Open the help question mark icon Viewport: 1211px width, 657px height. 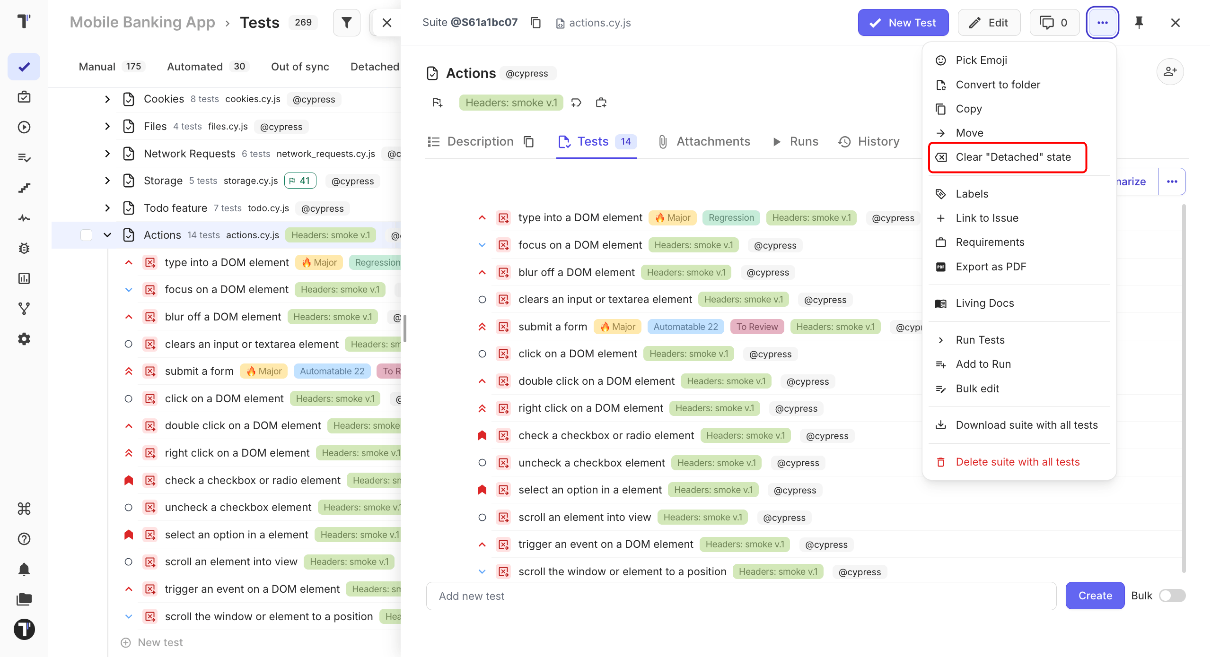(24, 539)
